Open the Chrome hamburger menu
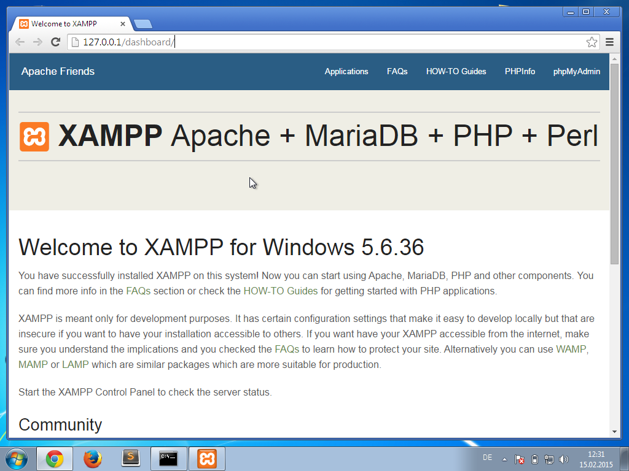This screenshot has height=471, width=629. (x=609, y=42)
